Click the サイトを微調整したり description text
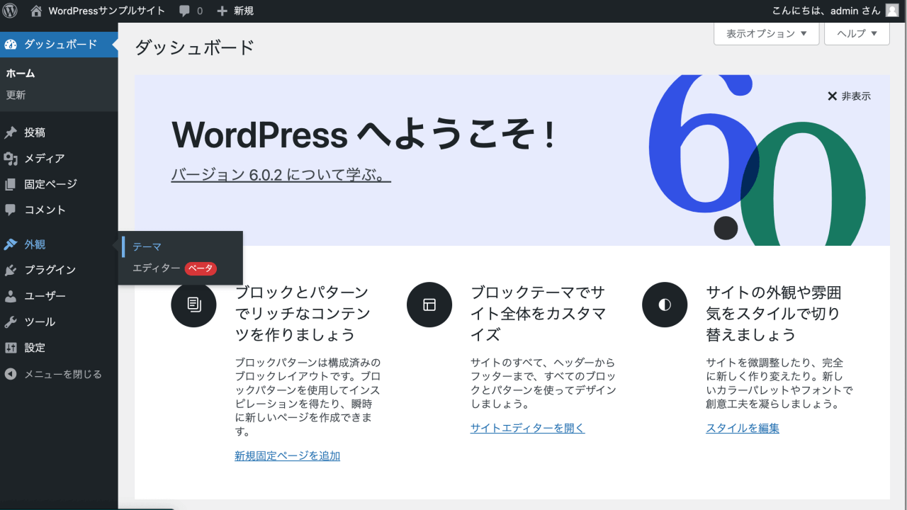 pyautogui.click(x=779, y=383)
